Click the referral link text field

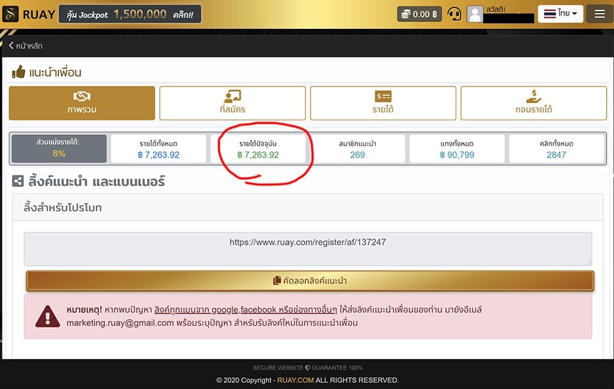coord(308,249)
